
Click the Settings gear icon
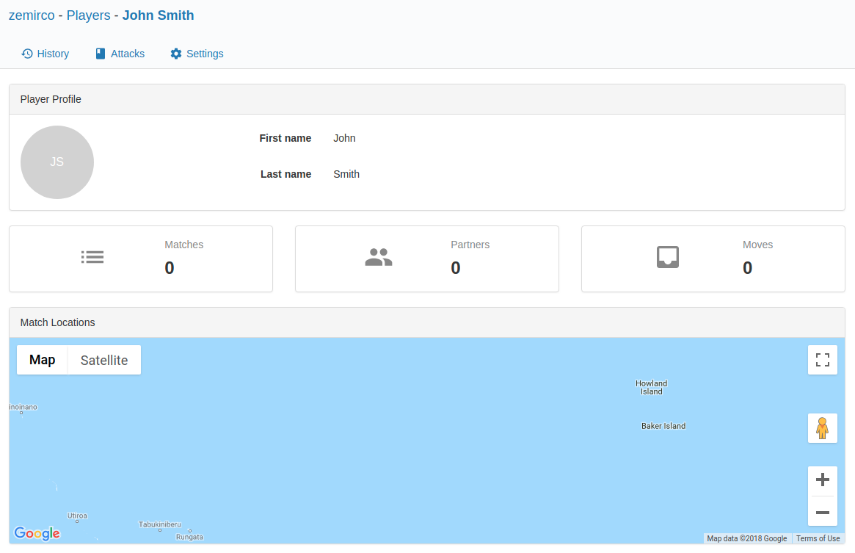click(176, 54)
